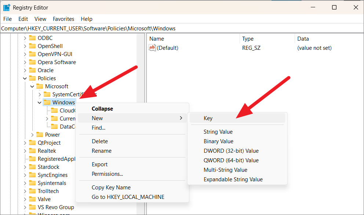Click Copy Key Name entry

tap(111, 188)
